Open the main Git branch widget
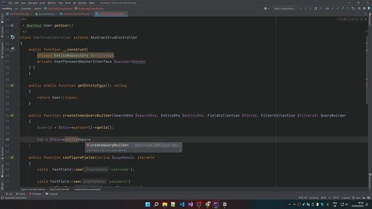 pos(356,198)
